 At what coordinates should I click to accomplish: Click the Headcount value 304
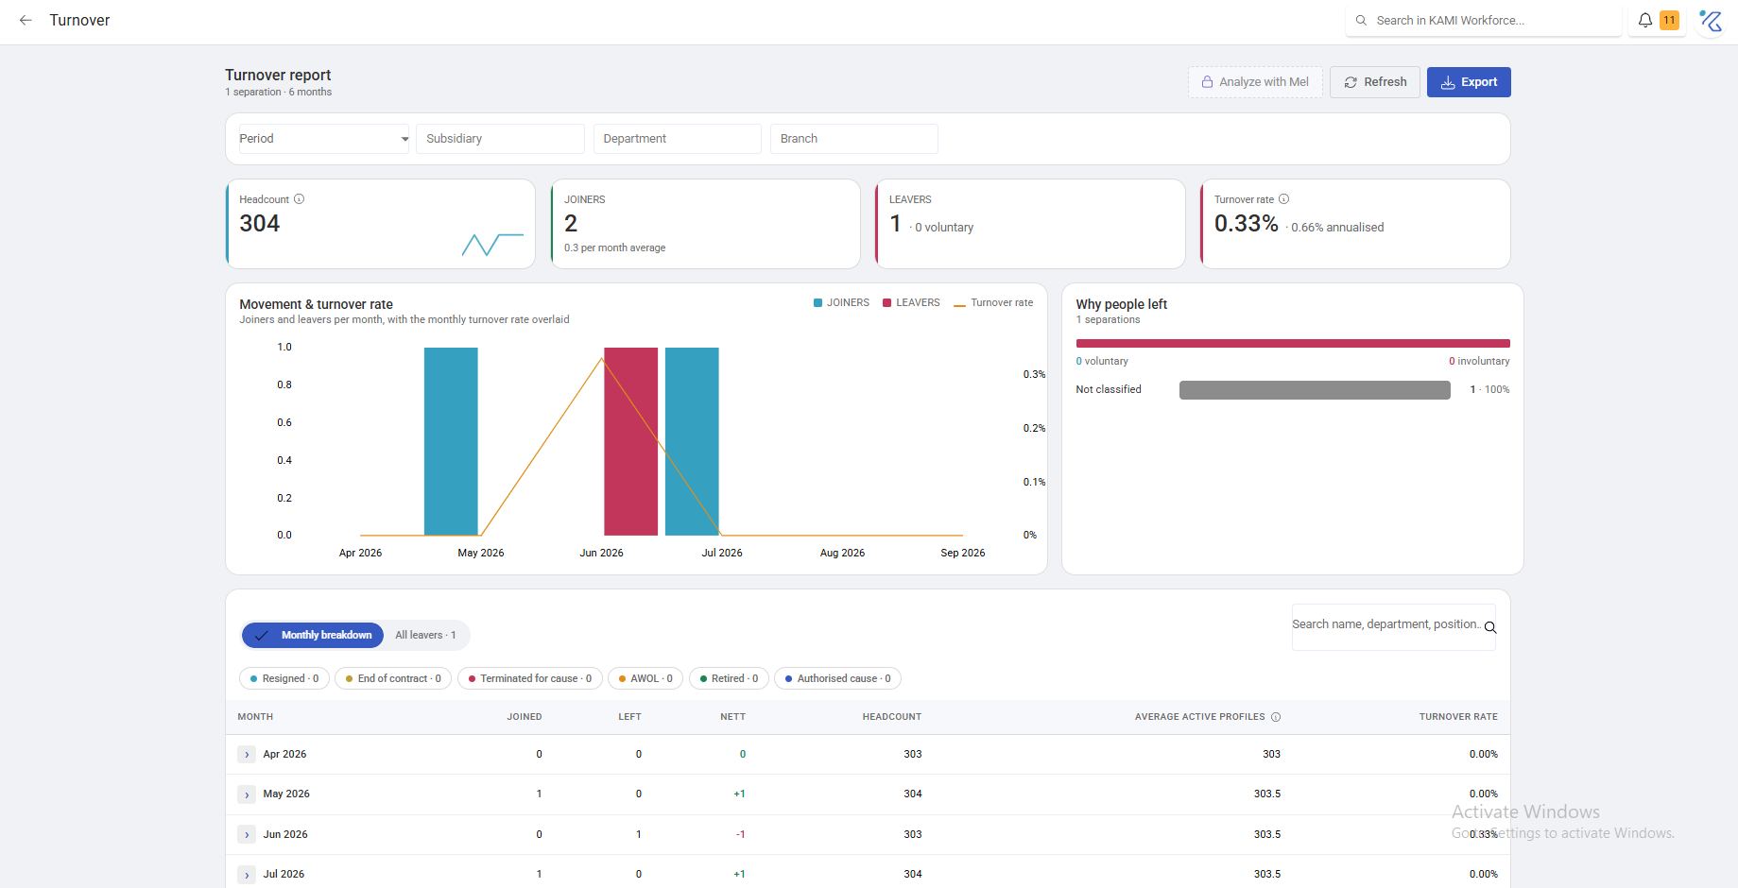coord(260,224)
